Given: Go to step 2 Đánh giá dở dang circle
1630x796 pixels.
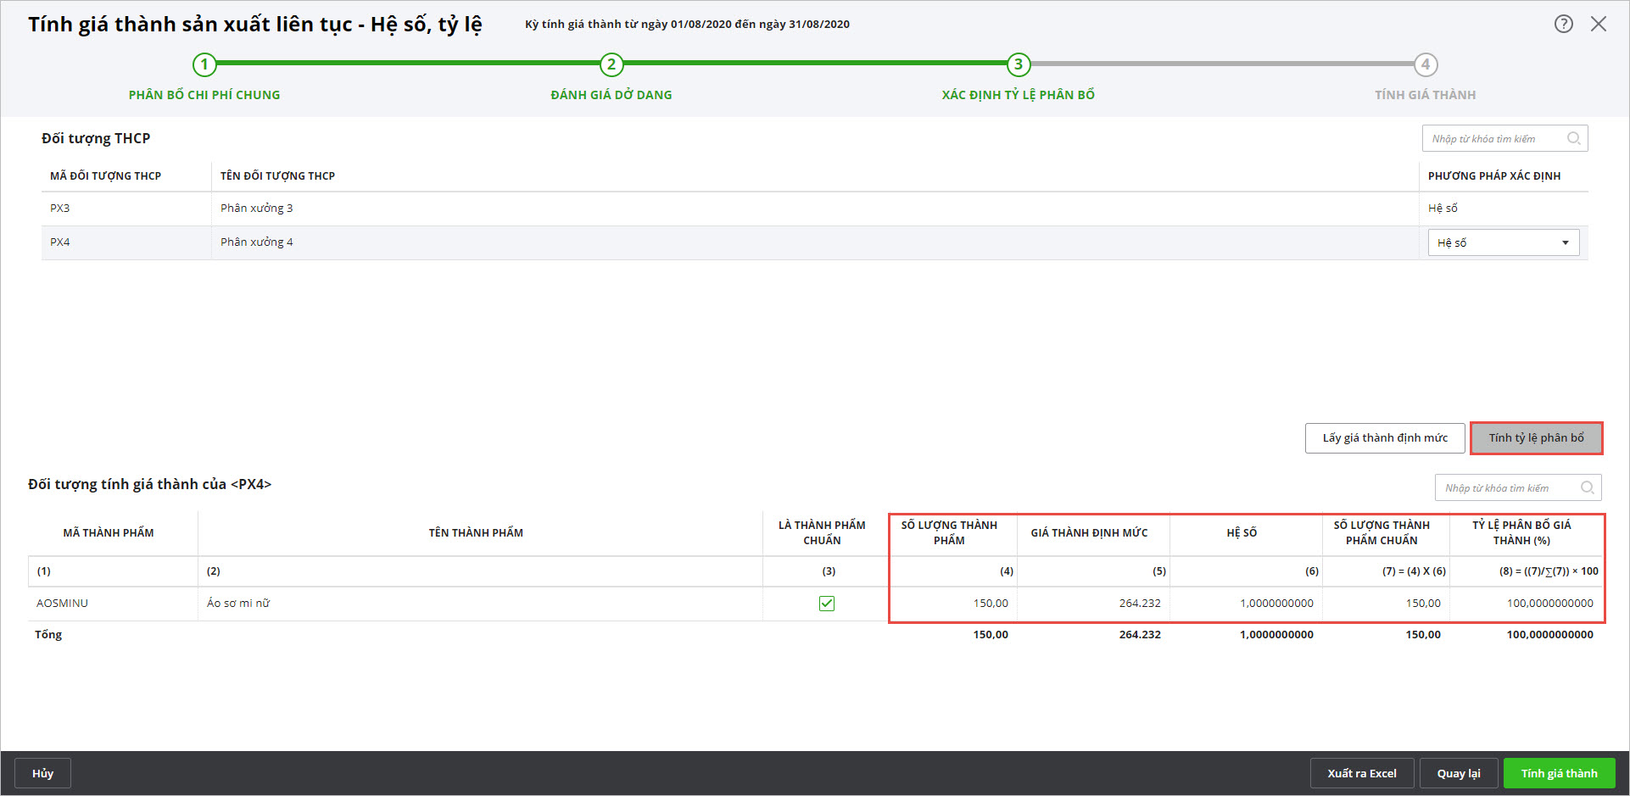Looking at the screenshot, I should pyautogui.click(x=611, y=64).
